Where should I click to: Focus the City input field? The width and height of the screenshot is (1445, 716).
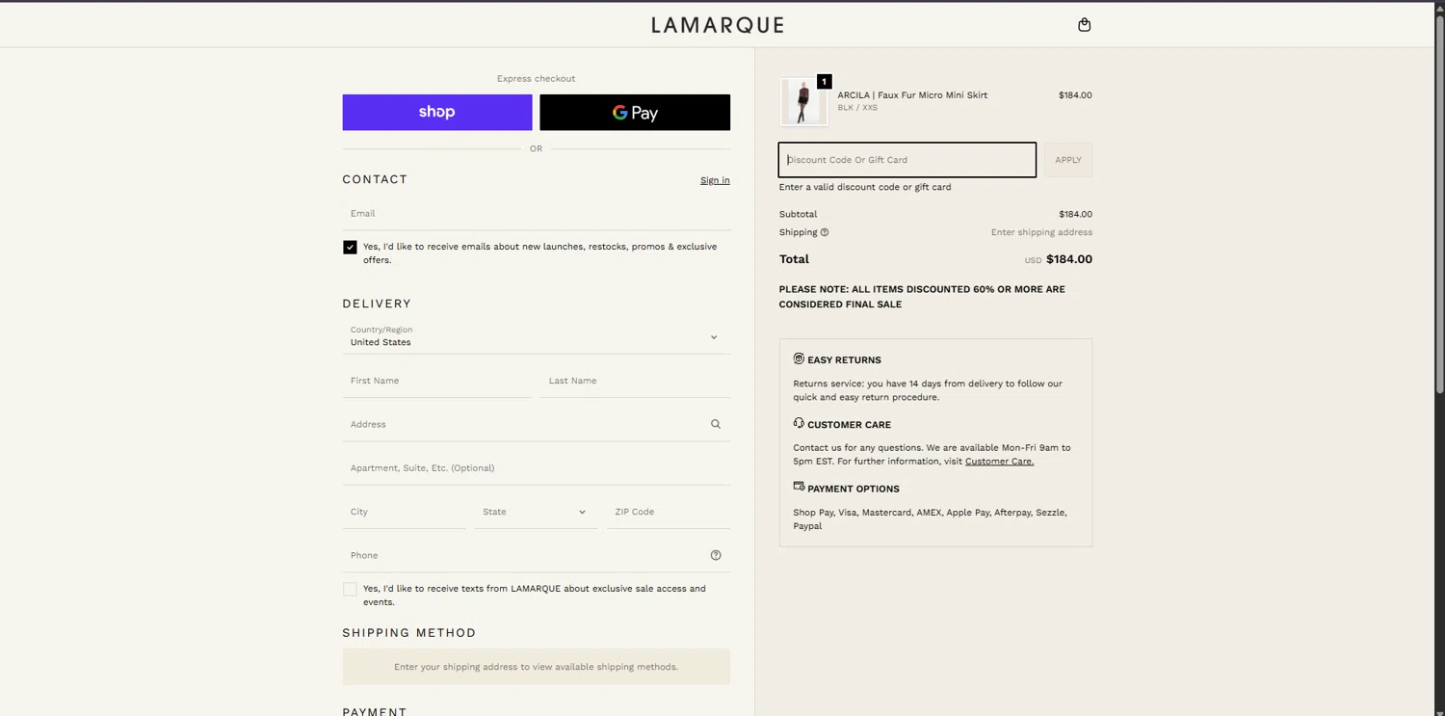coord(405,512)
